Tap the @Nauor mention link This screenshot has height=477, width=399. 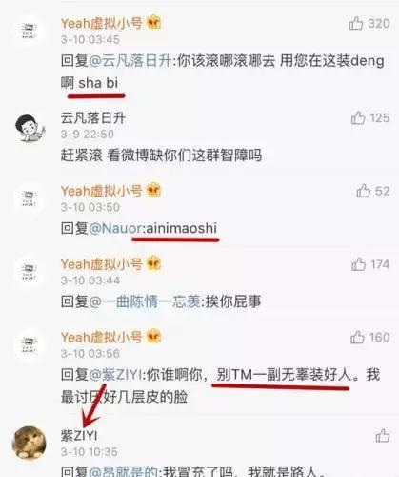click(x=116, y=228)
